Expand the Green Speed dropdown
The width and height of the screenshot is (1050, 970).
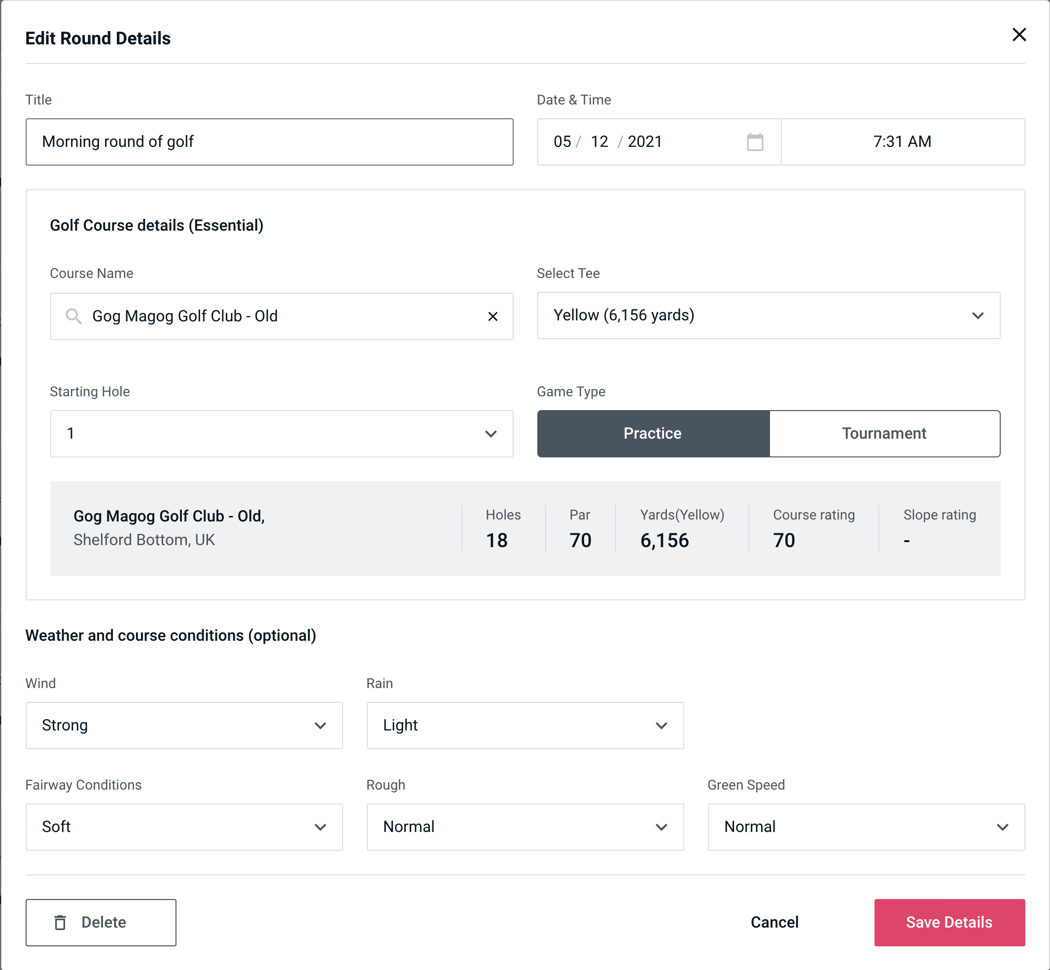[866, 827]
